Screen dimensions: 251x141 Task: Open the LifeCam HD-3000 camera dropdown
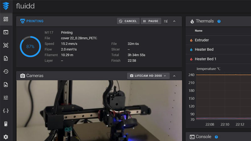point(148,76)
